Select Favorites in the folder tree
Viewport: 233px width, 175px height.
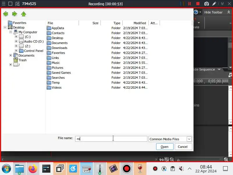20,23
